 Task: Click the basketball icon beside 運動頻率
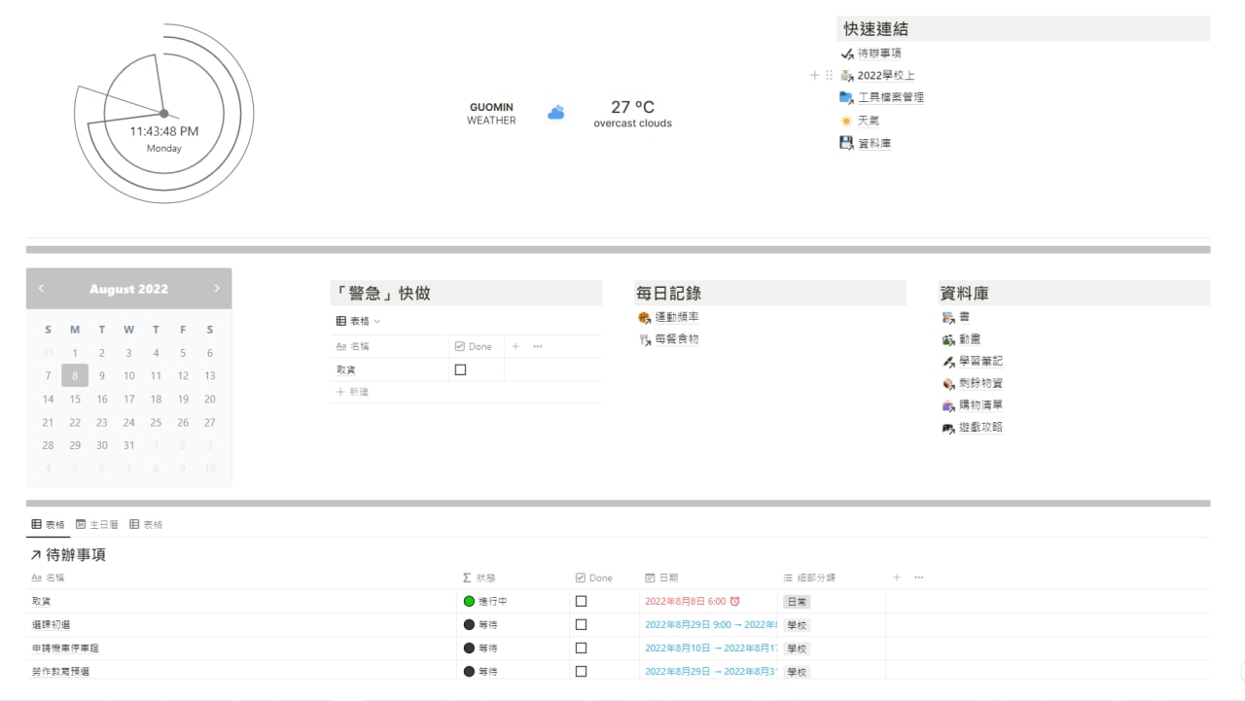(x=644, y=318)
